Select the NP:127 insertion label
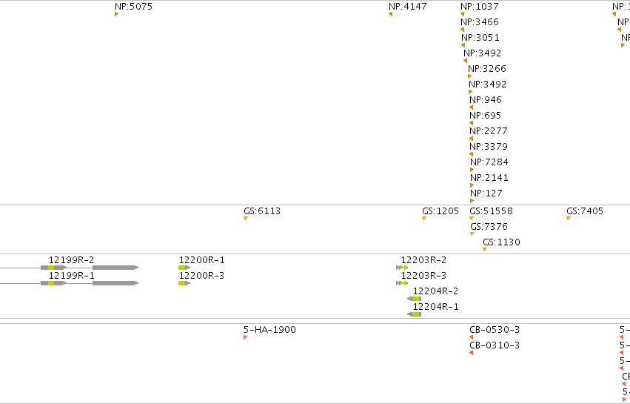 [486, 193]
